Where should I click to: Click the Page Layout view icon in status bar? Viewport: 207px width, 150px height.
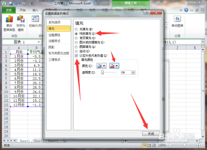(149, 145)
